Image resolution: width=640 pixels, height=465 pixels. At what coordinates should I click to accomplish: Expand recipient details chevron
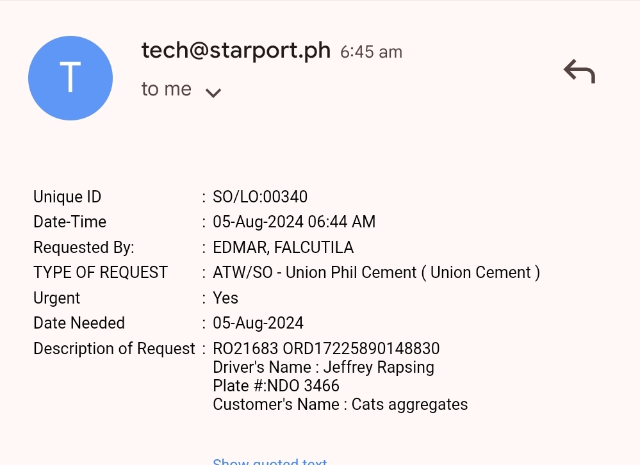(213, 93)
